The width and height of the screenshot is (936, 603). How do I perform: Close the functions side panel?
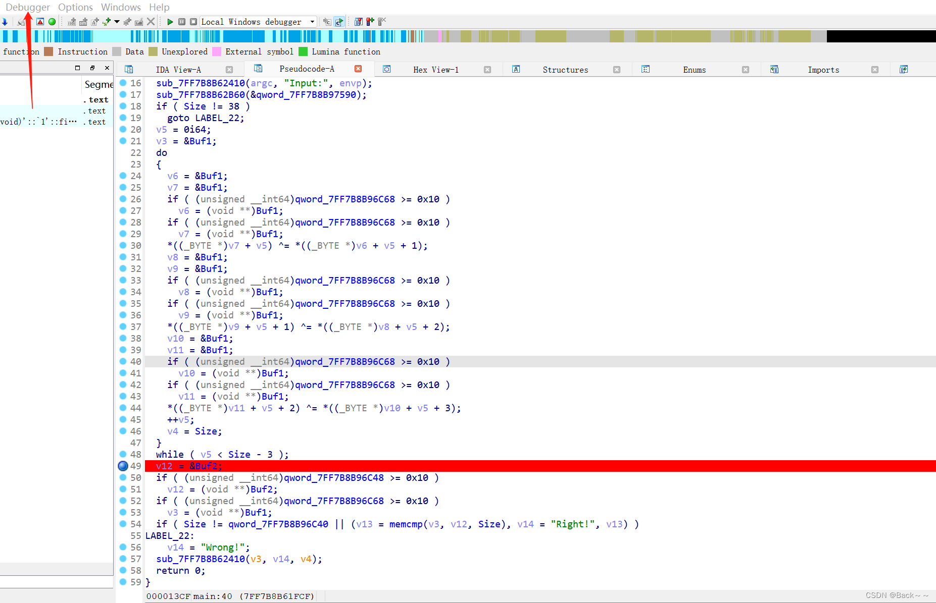[x=107, y=68]
